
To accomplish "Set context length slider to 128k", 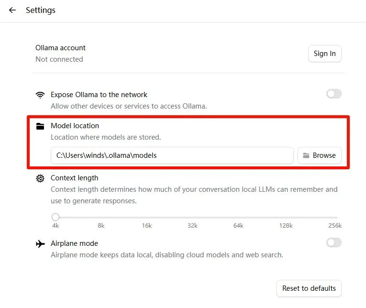I will [286, 217].
